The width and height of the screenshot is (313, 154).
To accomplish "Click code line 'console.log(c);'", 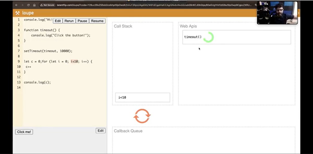I will click(37, 82).
